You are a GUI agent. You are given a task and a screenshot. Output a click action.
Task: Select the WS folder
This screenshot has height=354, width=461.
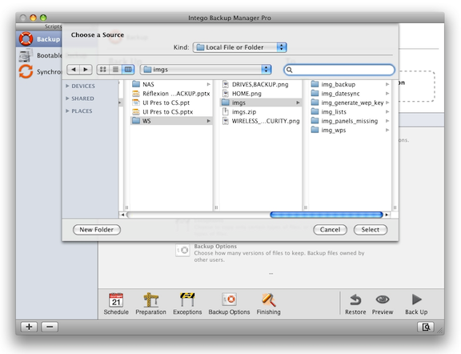coord(171,121)
